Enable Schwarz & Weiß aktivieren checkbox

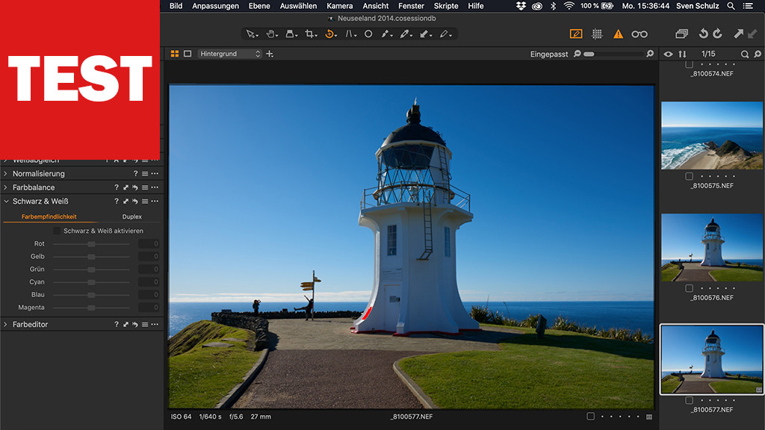coord(57,231)
